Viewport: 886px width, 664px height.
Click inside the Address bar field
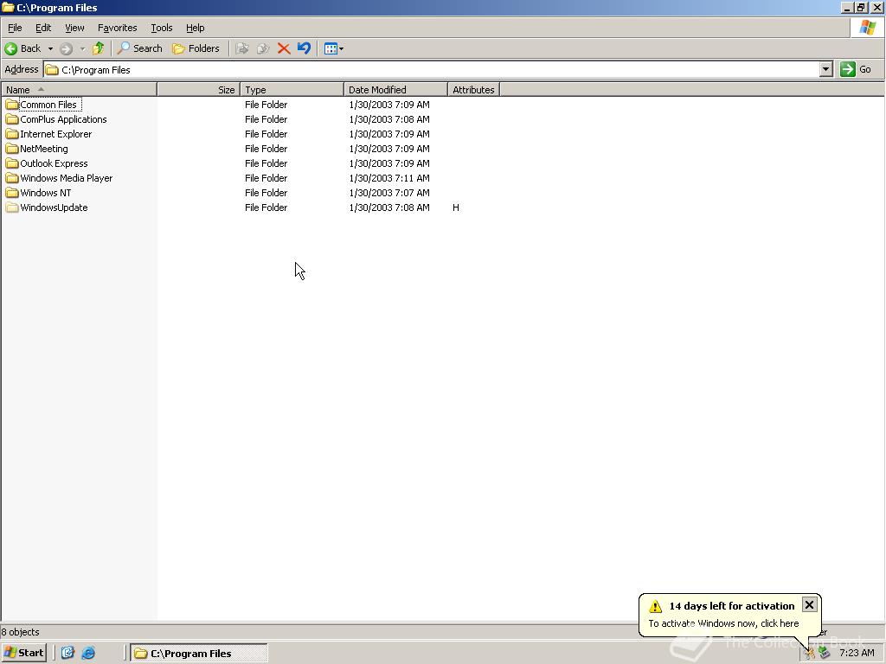point(431,69)
